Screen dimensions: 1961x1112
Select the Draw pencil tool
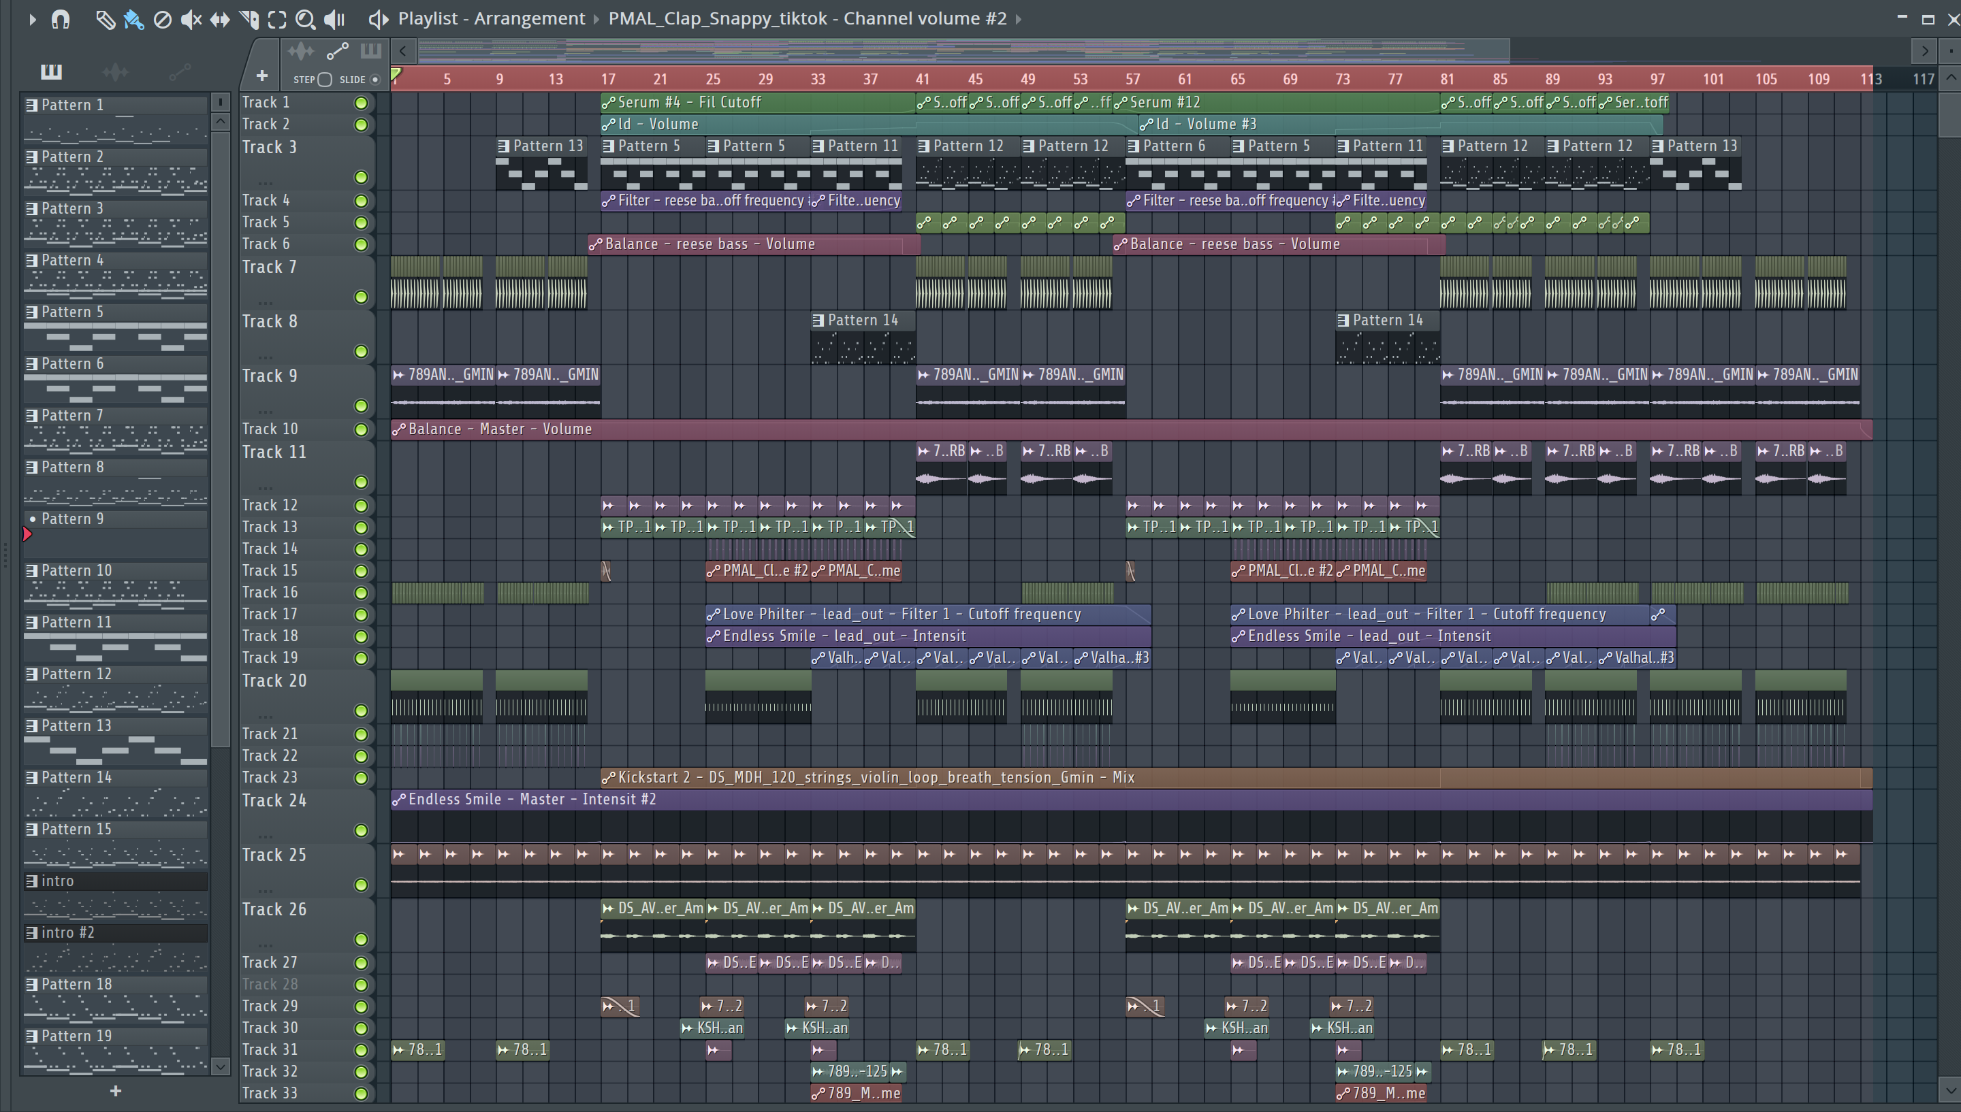point(106,19)
